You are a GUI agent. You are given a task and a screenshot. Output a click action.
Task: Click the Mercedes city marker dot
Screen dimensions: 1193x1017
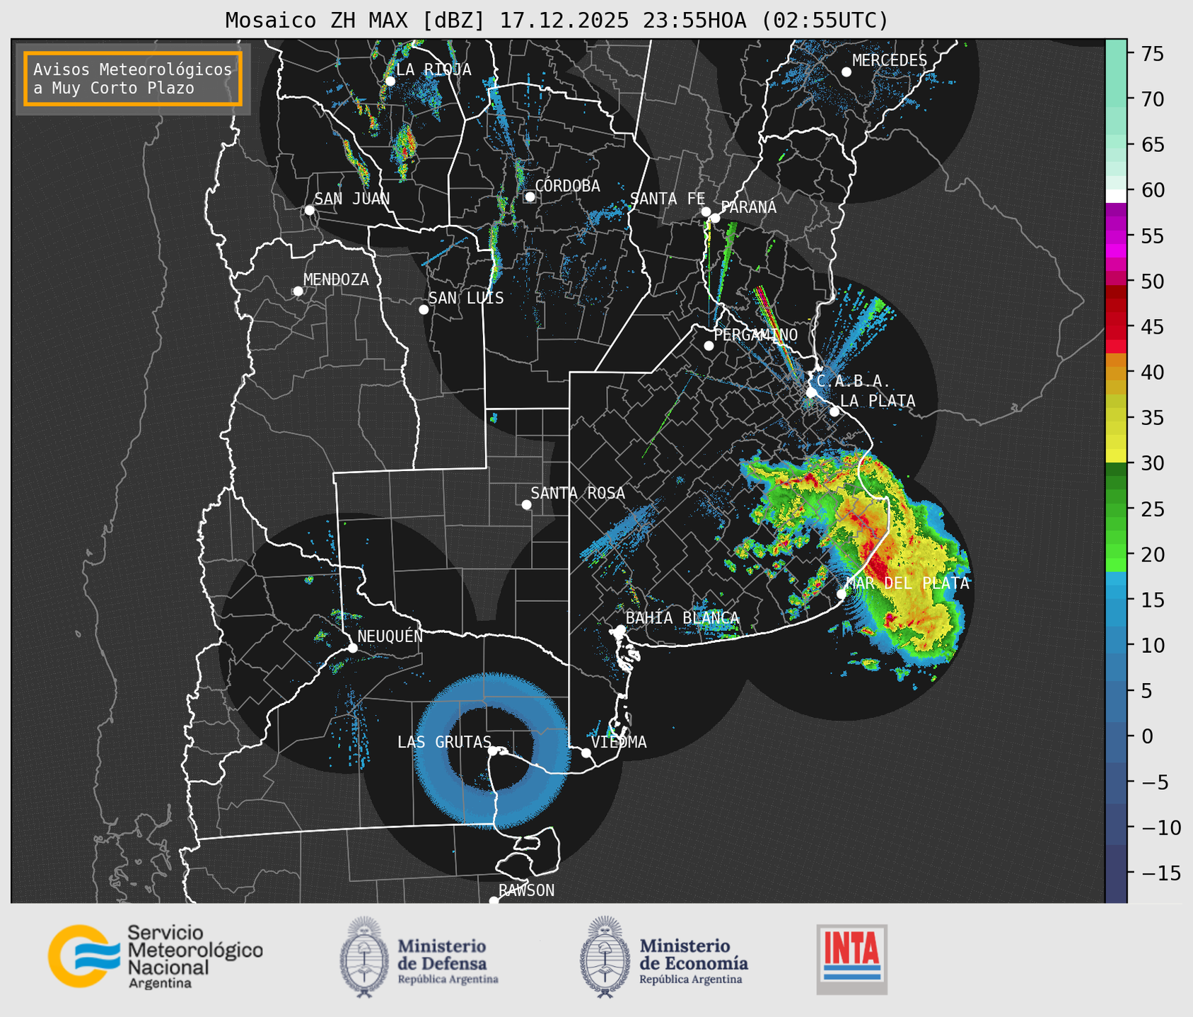(x=846, y=72)
